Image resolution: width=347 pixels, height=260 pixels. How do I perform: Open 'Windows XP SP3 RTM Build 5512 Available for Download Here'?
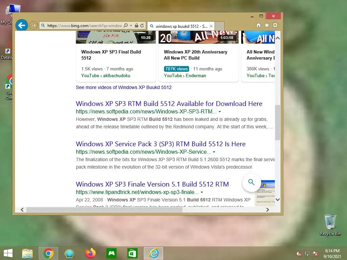coord(169,104)
